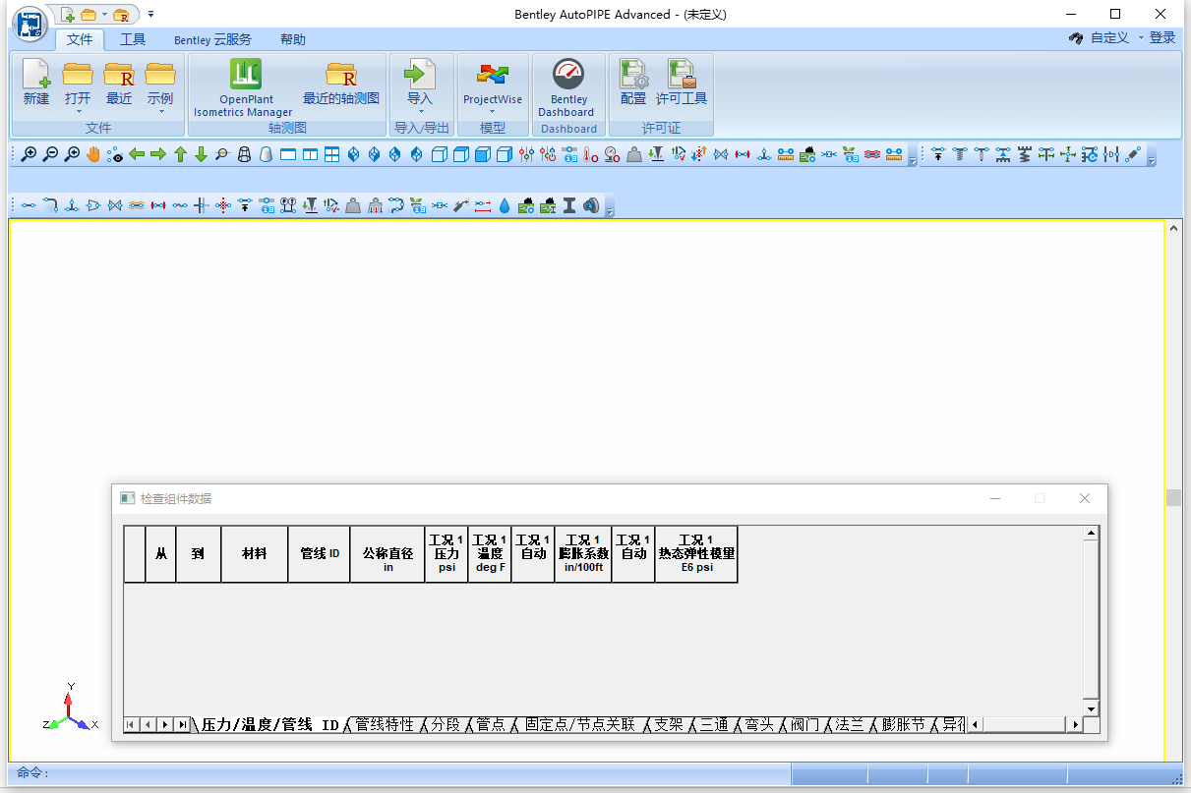Viewport: 1191px width, 793px height.
Task: Select the 固定点/节点关联 sheet tab
Action: [x=580, y=725]
